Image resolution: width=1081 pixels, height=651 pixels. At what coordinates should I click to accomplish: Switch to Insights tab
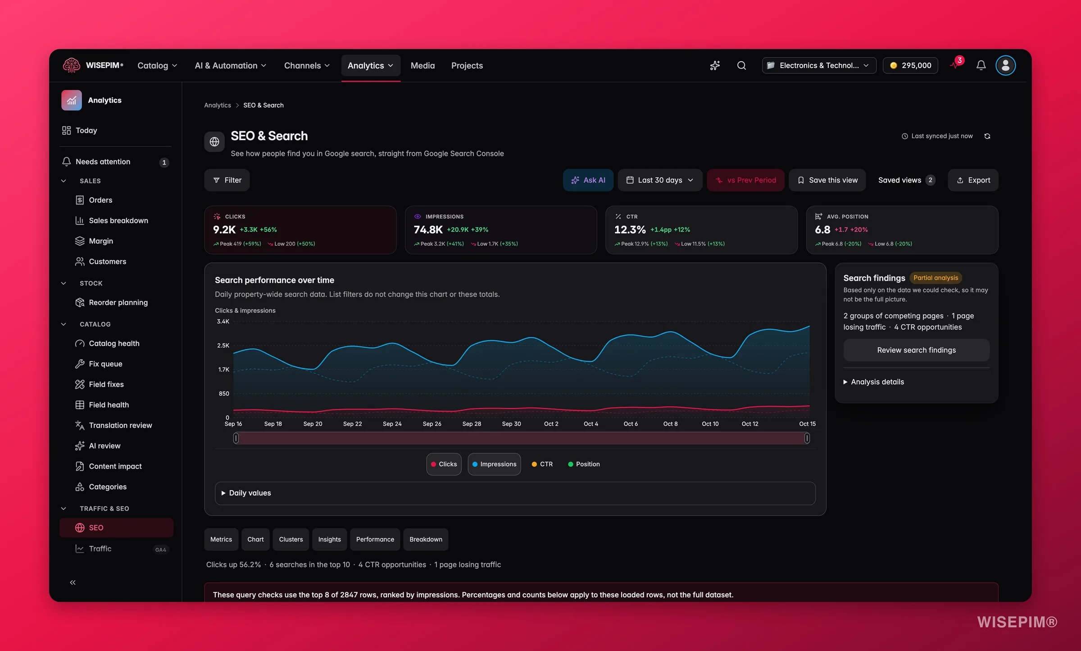[329, 539]
